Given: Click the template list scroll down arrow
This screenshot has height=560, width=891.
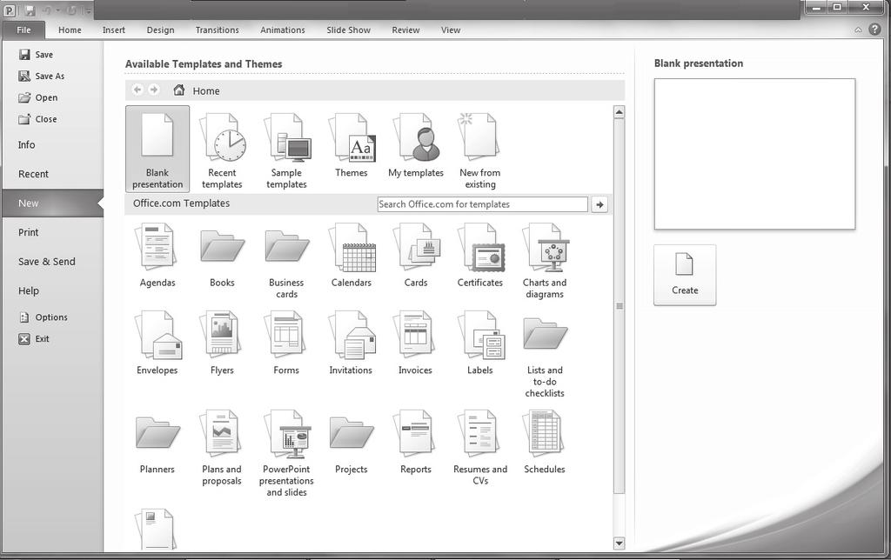Looking at the screenshot, I should (620, 543).
